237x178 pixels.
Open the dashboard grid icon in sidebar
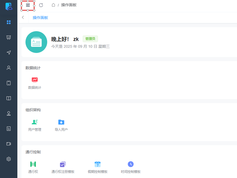tap(9, 22)
